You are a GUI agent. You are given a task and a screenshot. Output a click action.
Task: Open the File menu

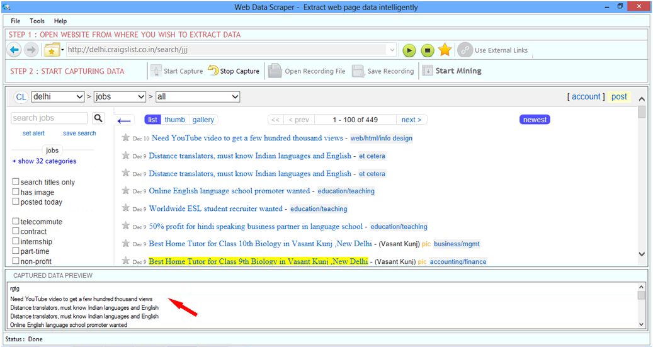15,21
